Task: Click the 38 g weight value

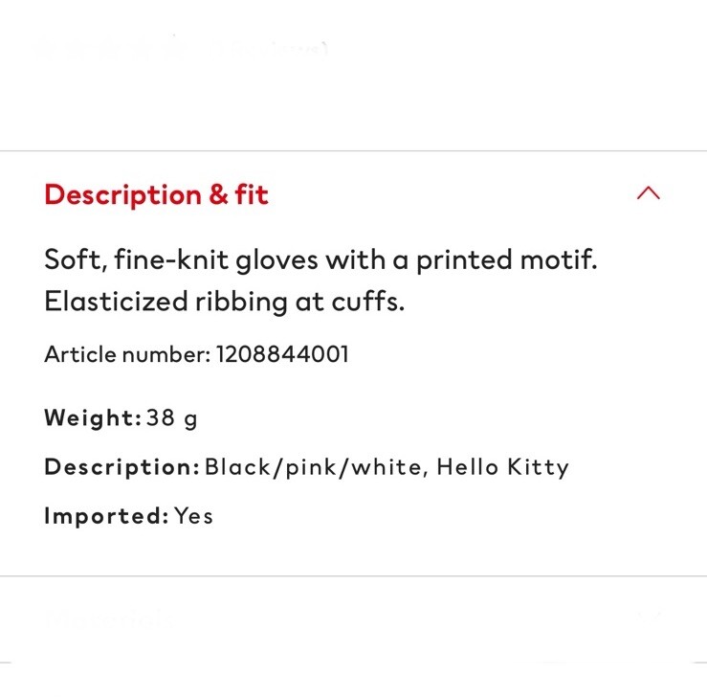Action: (172, 418)
